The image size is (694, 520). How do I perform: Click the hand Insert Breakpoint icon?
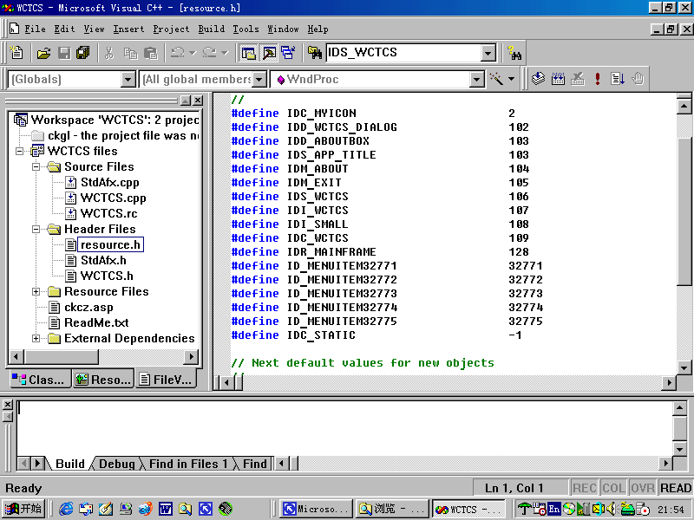pyautogui.click(x=638, y=79)
